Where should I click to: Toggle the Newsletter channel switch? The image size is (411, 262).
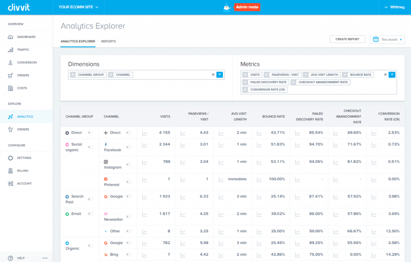[x=128, y=217]
